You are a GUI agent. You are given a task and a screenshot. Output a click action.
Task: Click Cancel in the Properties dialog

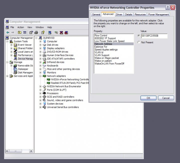click(166, 98)
